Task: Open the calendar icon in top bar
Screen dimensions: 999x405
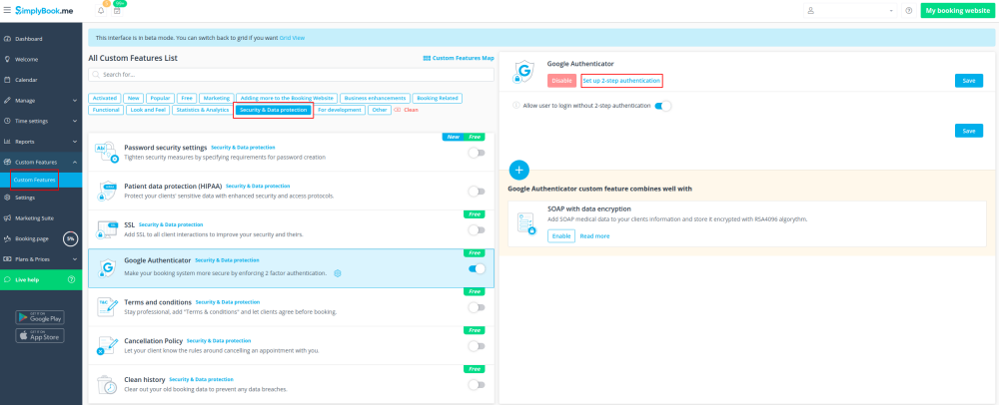Action: [117, 11]
